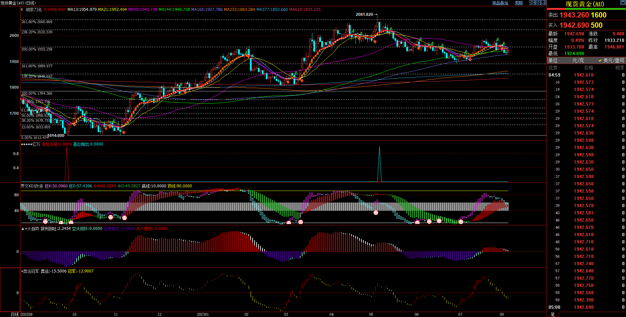The image size is (626, 317).
Task: Select the 笔 tab below the tick list
Action: (x=552, y=314)
